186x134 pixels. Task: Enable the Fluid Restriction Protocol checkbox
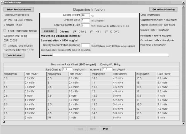click(5, 31)
